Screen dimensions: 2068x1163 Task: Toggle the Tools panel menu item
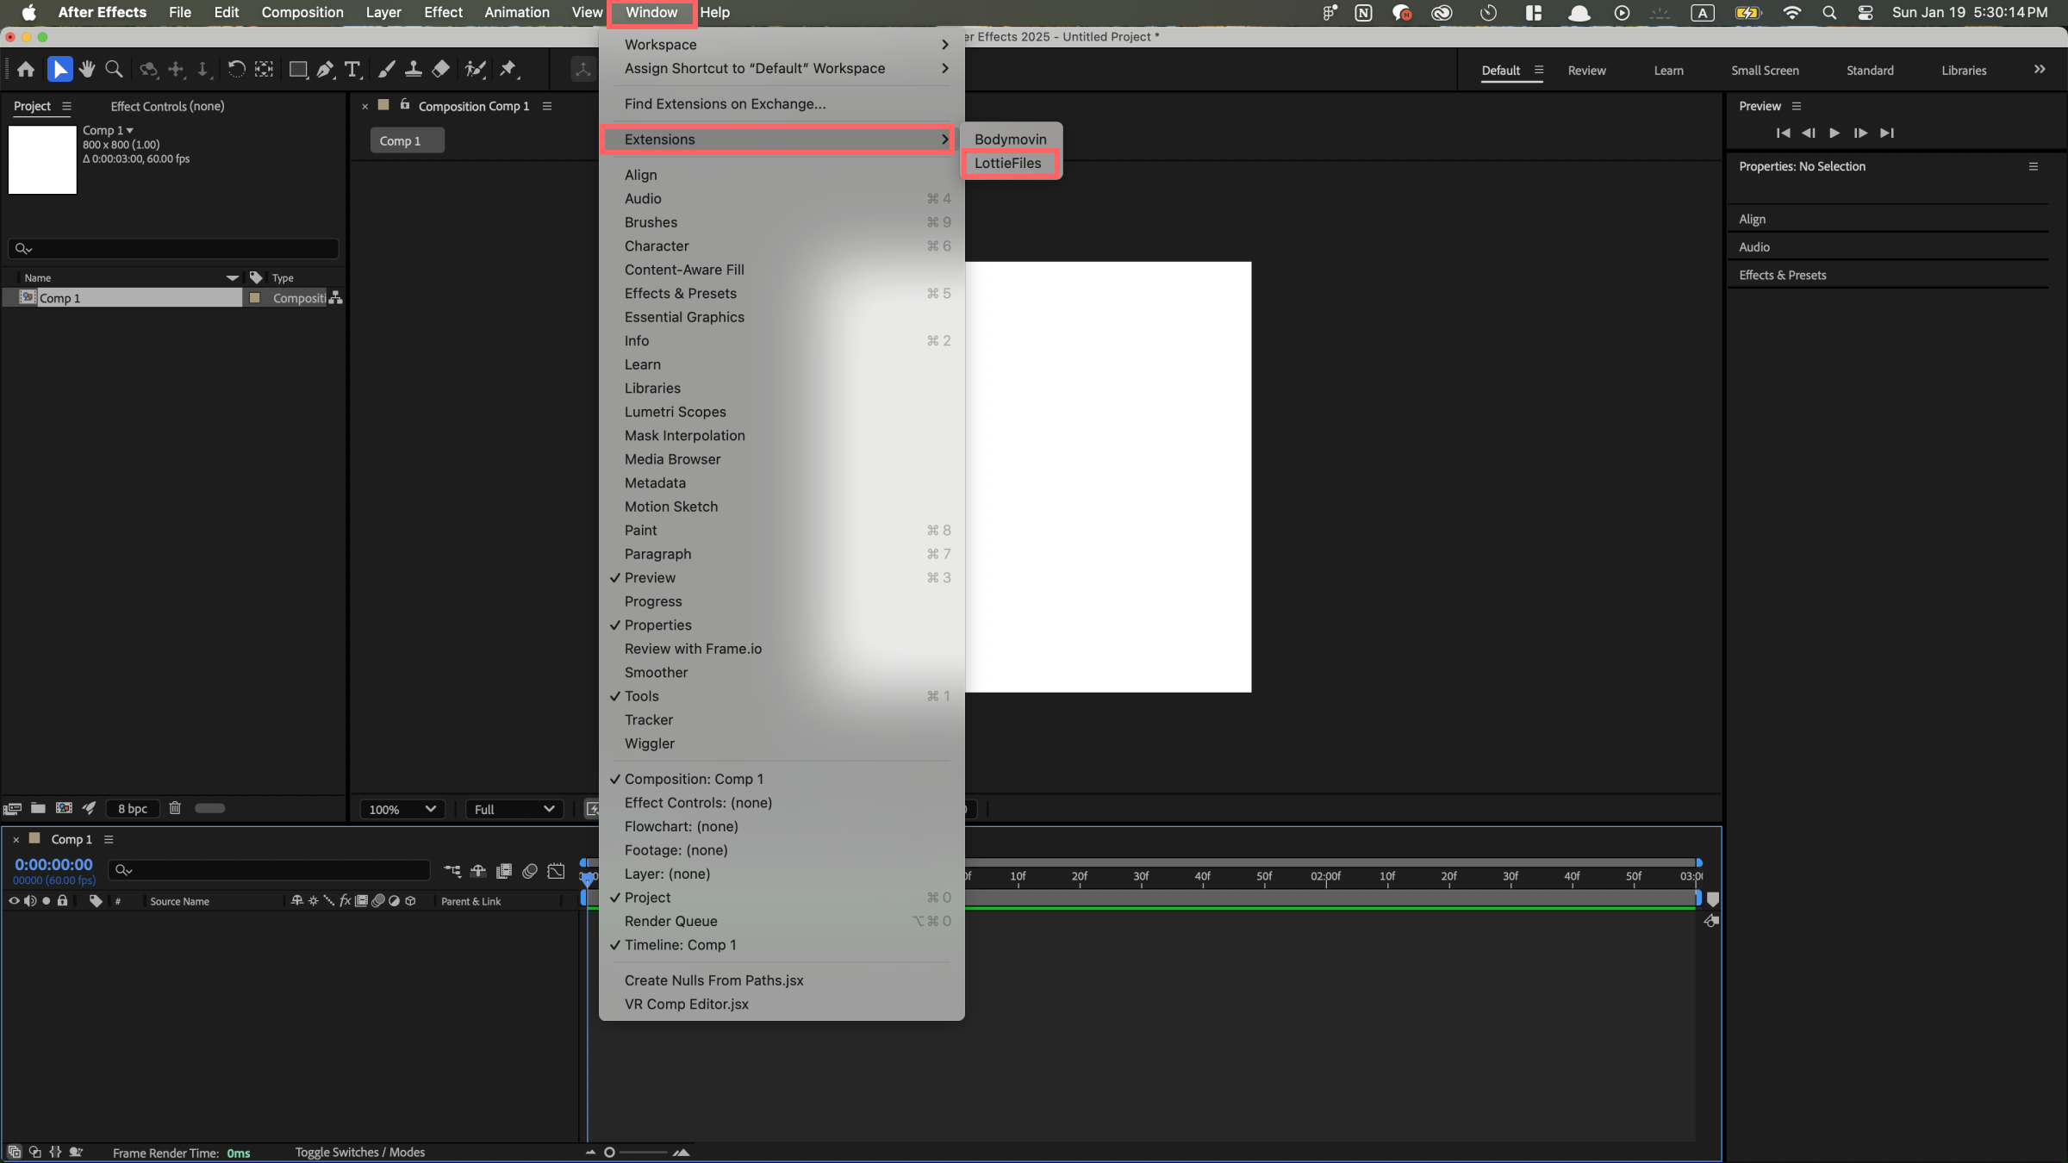coord(781,696)
